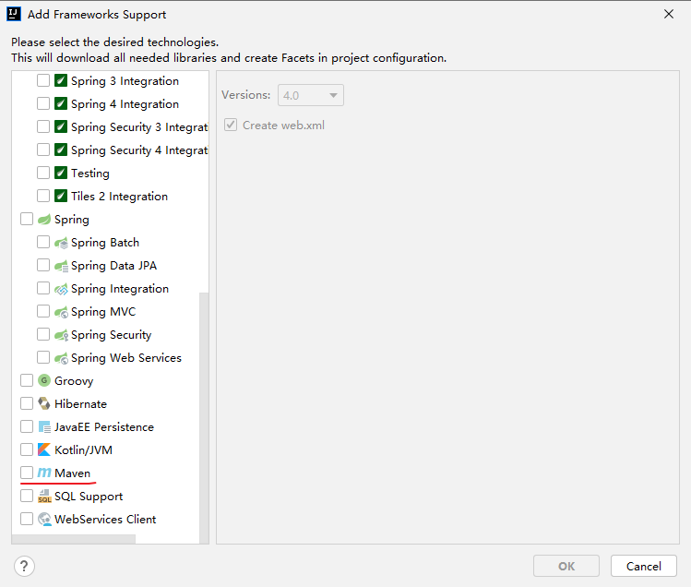Open help with the question mark button
Viewport: 691px width, 587px height.
24,566
